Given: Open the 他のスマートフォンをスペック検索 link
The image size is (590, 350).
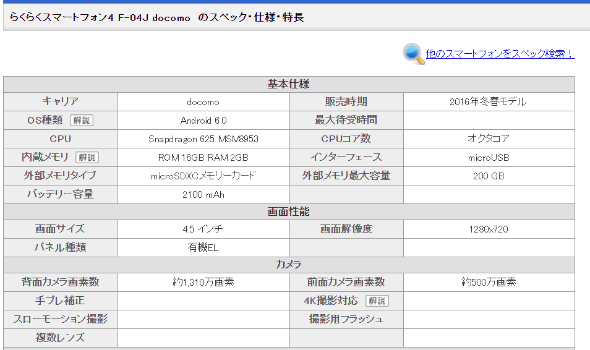Looking at the screenshot, I should 500,54.
